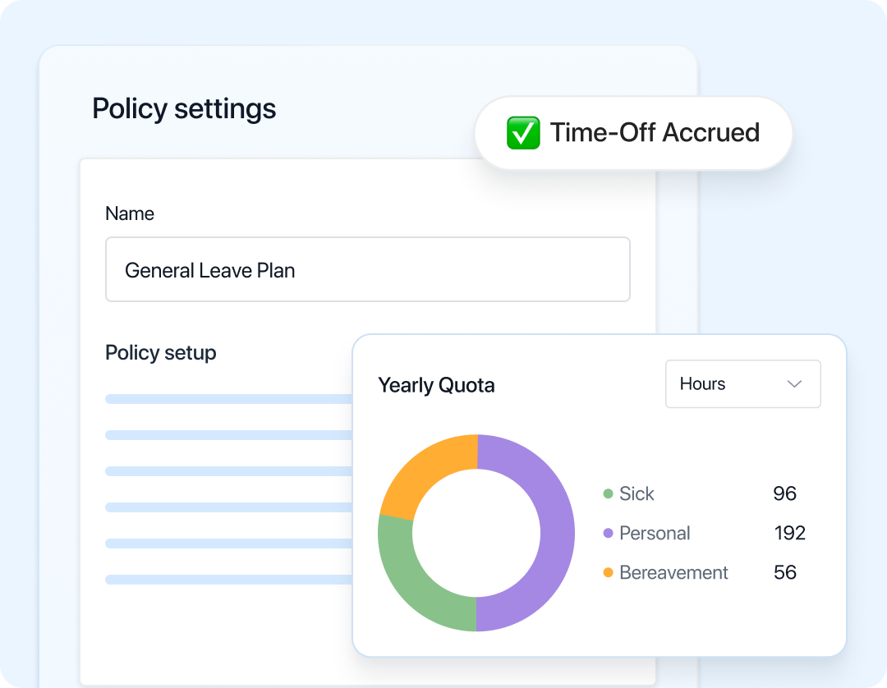Select the orange Bereavement legend dot
The width and height of the screenshot is (887, 688).
(608, 573)
